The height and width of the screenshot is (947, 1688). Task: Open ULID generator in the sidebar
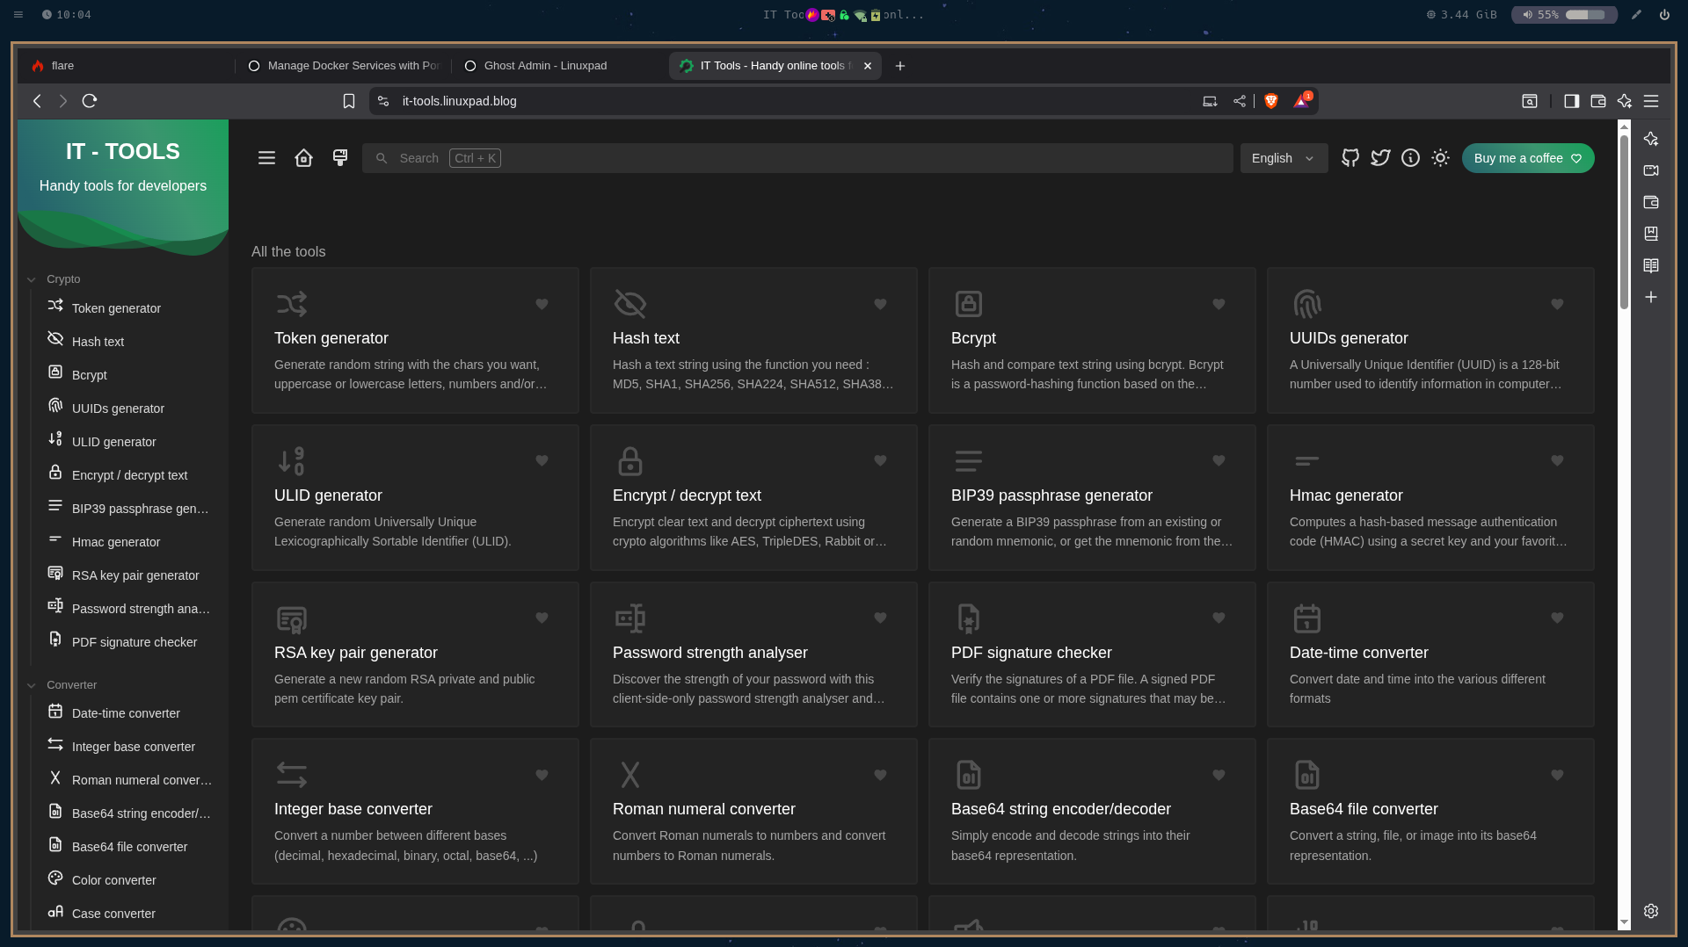pos(113,442)
